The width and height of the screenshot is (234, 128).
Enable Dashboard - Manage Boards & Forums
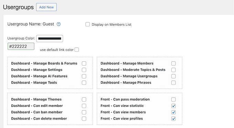84,63
